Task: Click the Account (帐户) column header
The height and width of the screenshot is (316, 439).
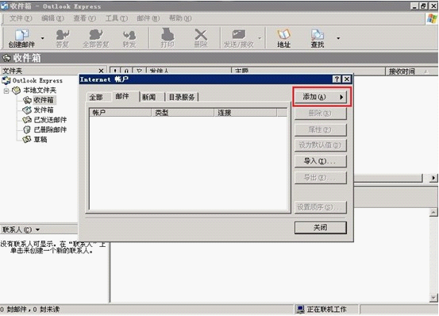Action: pyautogui.click(x=121, y=113)
